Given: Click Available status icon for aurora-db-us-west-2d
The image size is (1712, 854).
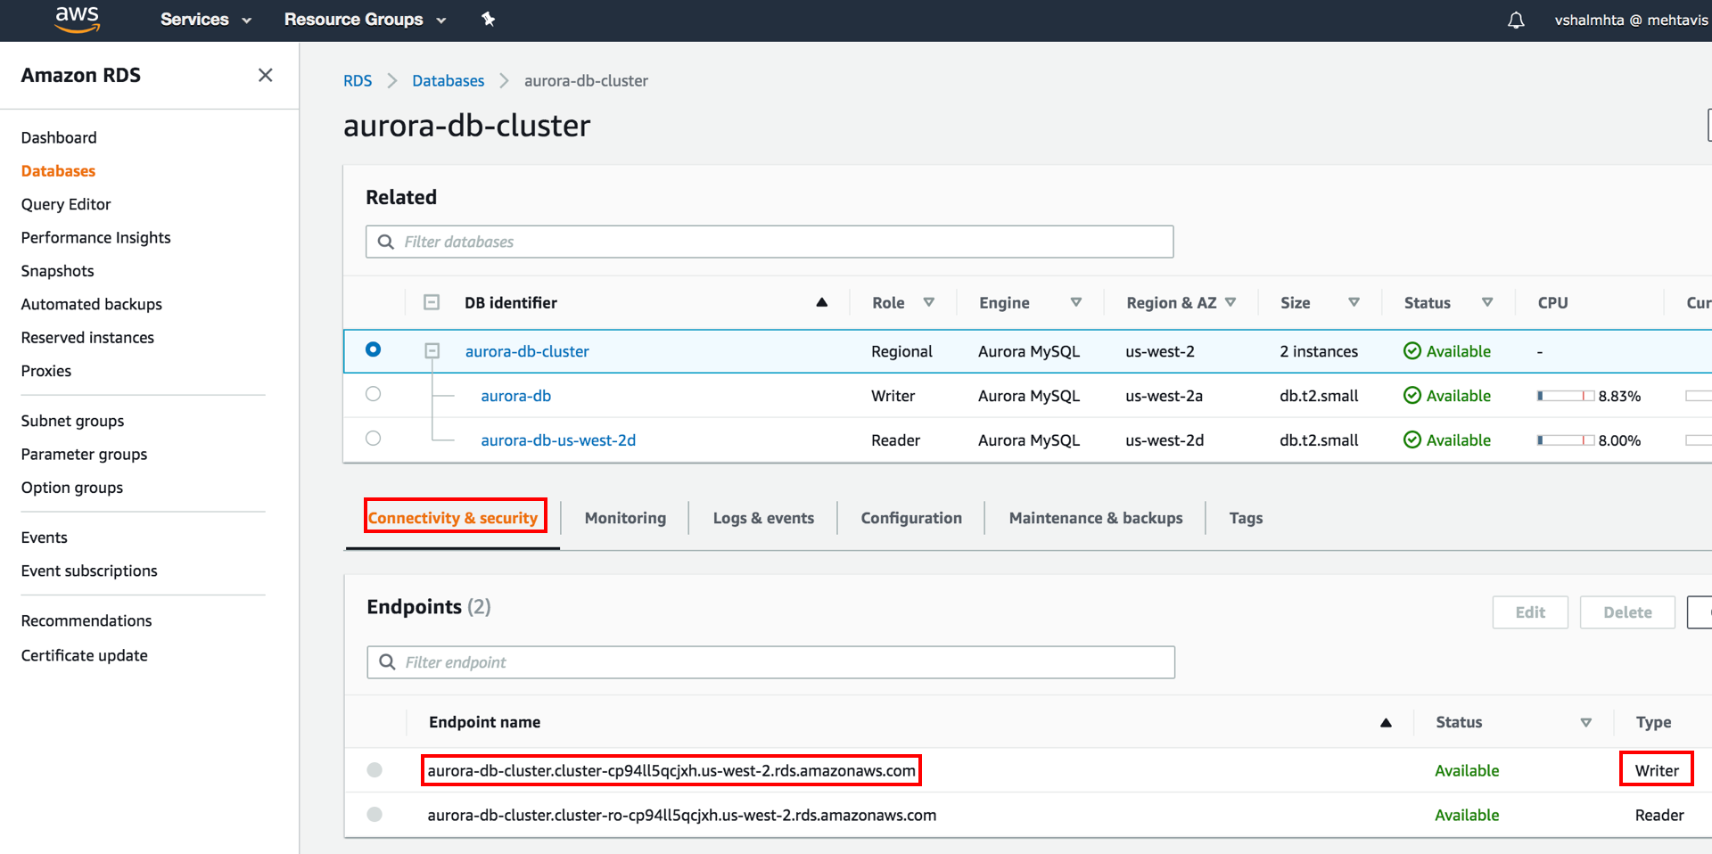Looking at the screenshot, I should click(x=1412, y=439).
